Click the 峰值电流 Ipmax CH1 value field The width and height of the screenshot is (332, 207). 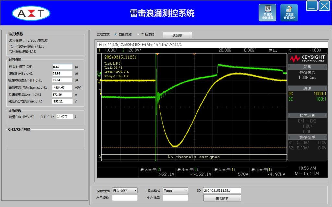coord(62,87)
